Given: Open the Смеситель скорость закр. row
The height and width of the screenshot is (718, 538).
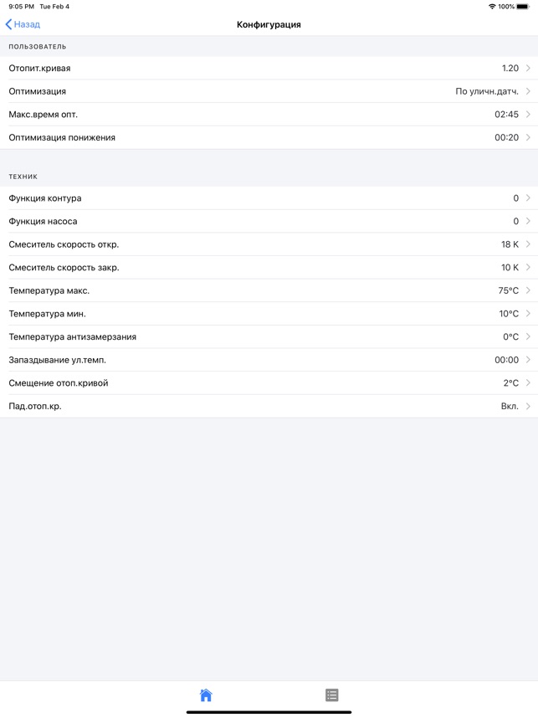Looking at the screenshot, I should pos(269,268).
